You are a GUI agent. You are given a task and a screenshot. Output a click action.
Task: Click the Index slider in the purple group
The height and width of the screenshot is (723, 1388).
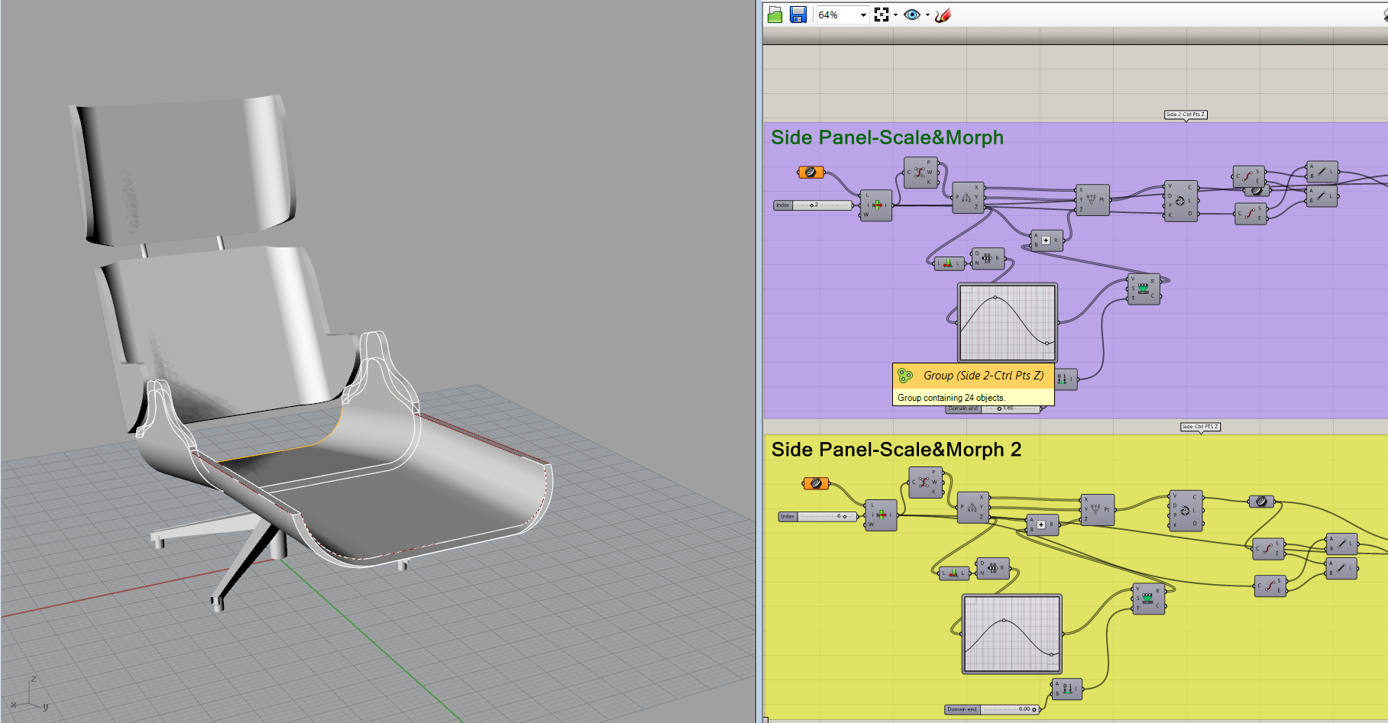[x=822, y=205]
